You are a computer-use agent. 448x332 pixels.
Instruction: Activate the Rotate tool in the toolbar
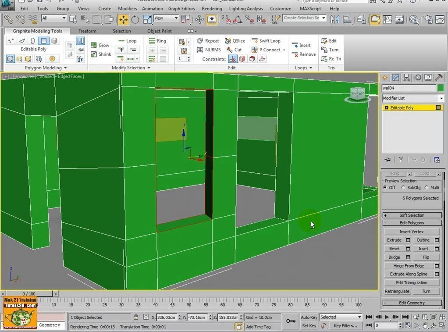[135, 19]
